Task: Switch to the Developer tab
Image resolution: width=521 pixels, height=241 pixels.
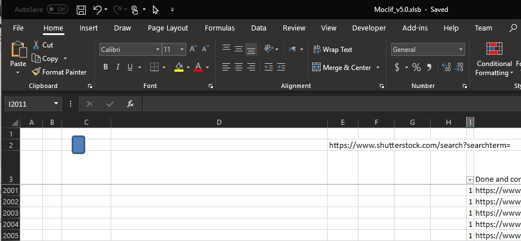Action: pyautogui.click(x=369, y=28)
